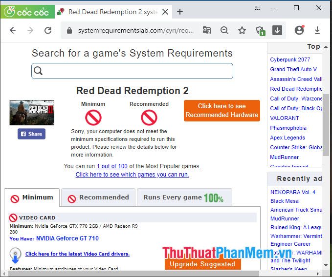Click 'Click here to see Recommended Hardware' button

pos(221,111)
